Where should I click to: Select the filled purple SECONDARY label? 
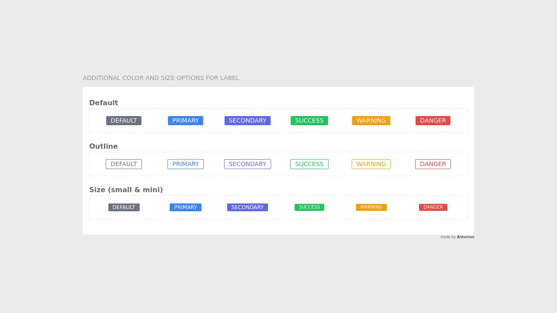(247, 121)
